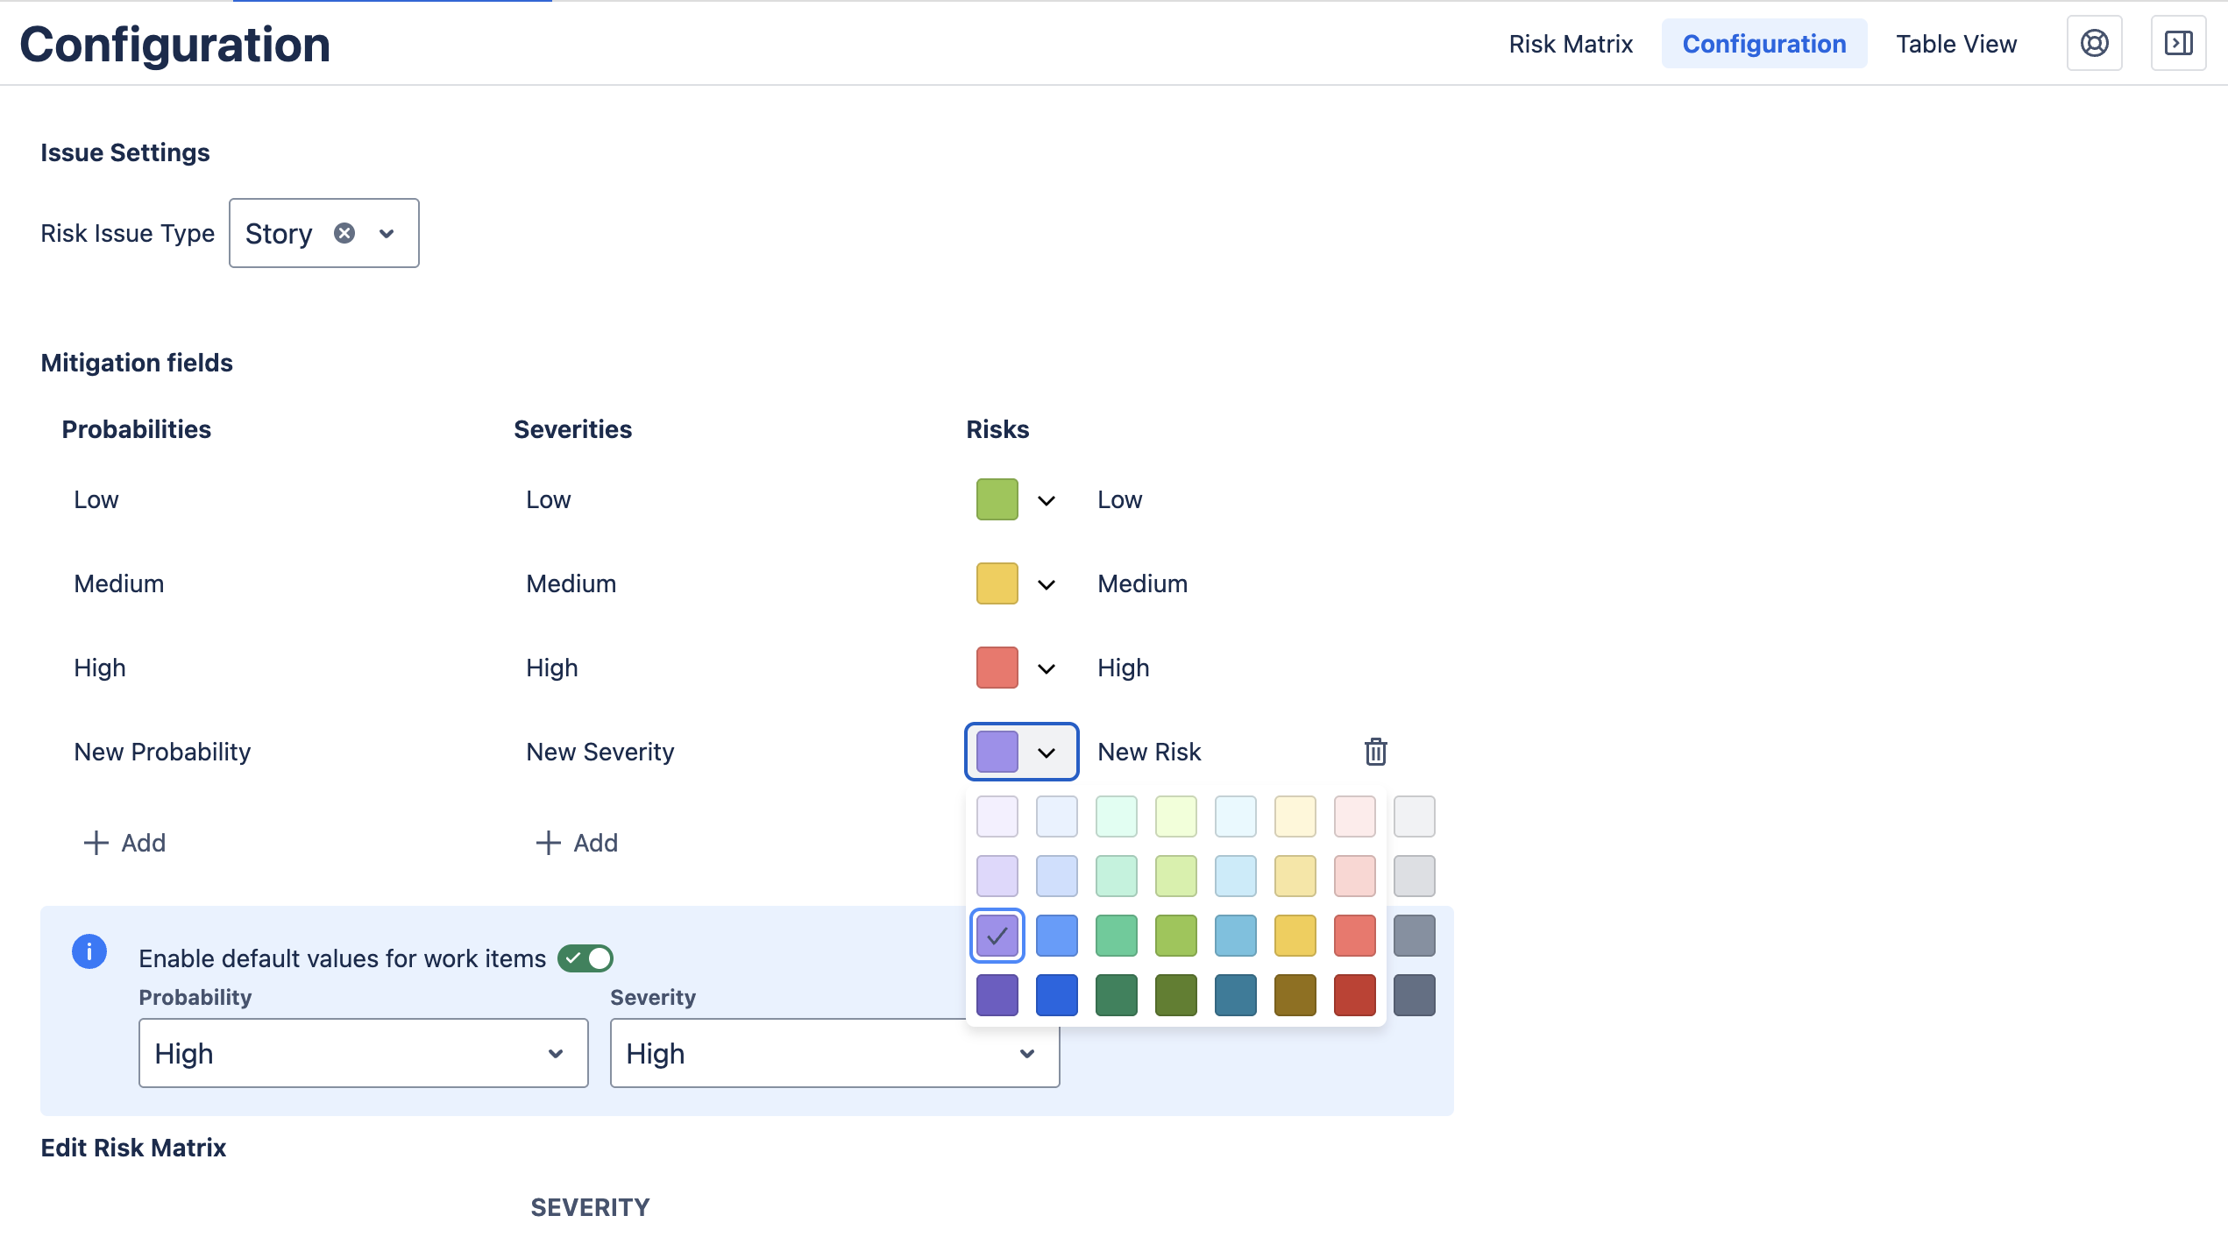Click the blue info icon
The height and width of the screenshot is (1237, 2228).
(x=89, y=951)
